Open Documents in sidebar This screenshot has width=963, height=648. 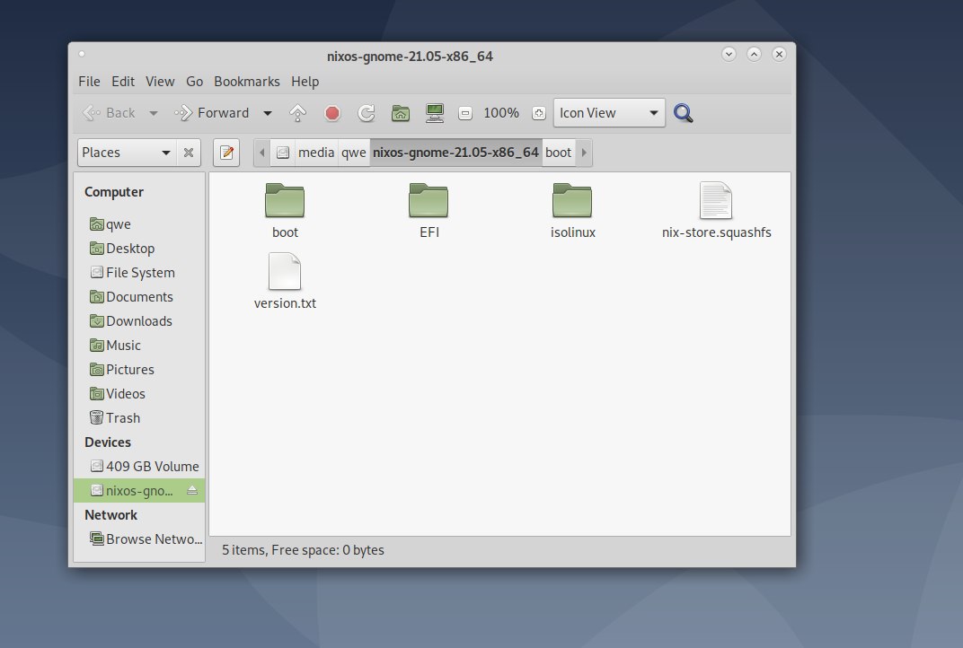pos(139,297)
